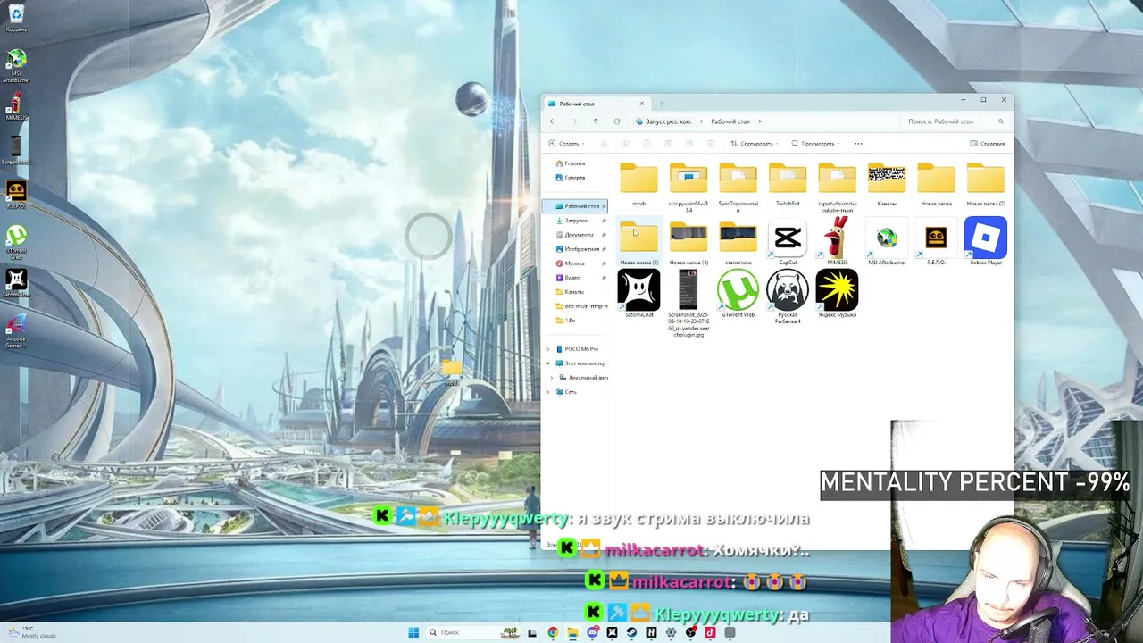Select MSI Afterburner shortcut in Explorer window

point(887,242)
